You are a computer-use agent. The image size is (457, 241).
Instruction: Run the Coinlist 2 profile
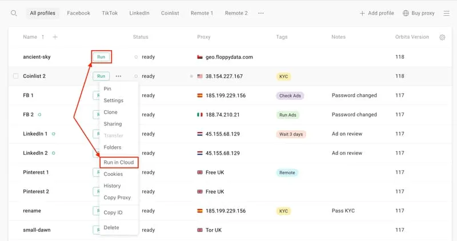click(101, 76)
